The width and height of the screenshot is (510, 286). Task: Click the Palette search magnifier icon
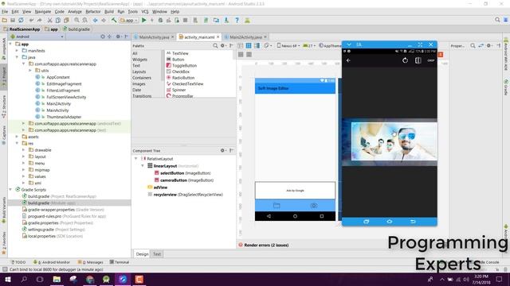tap(215, 46)
